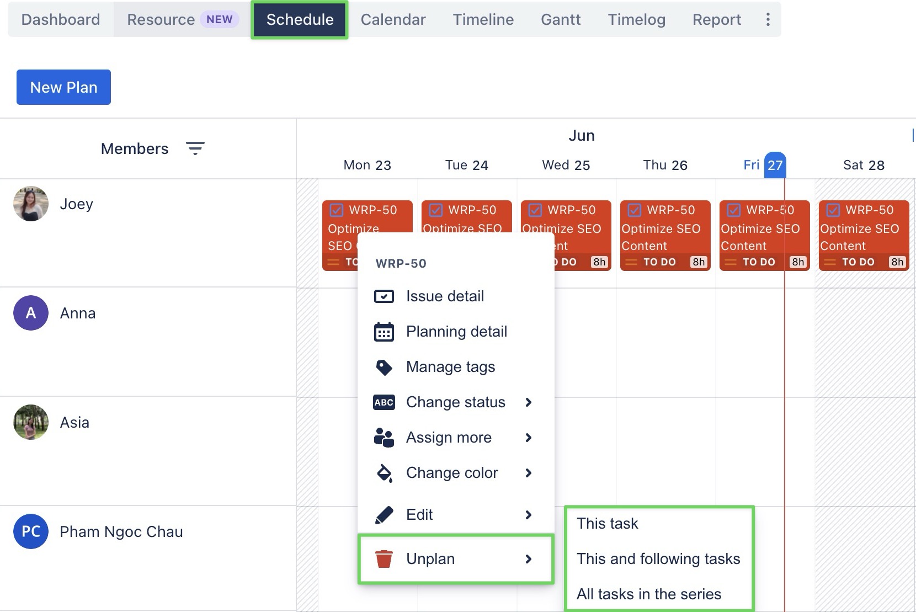Screen dimensions: 916x612
Task: Choose 'All tasks in the series'
Action: click(649, 594)
